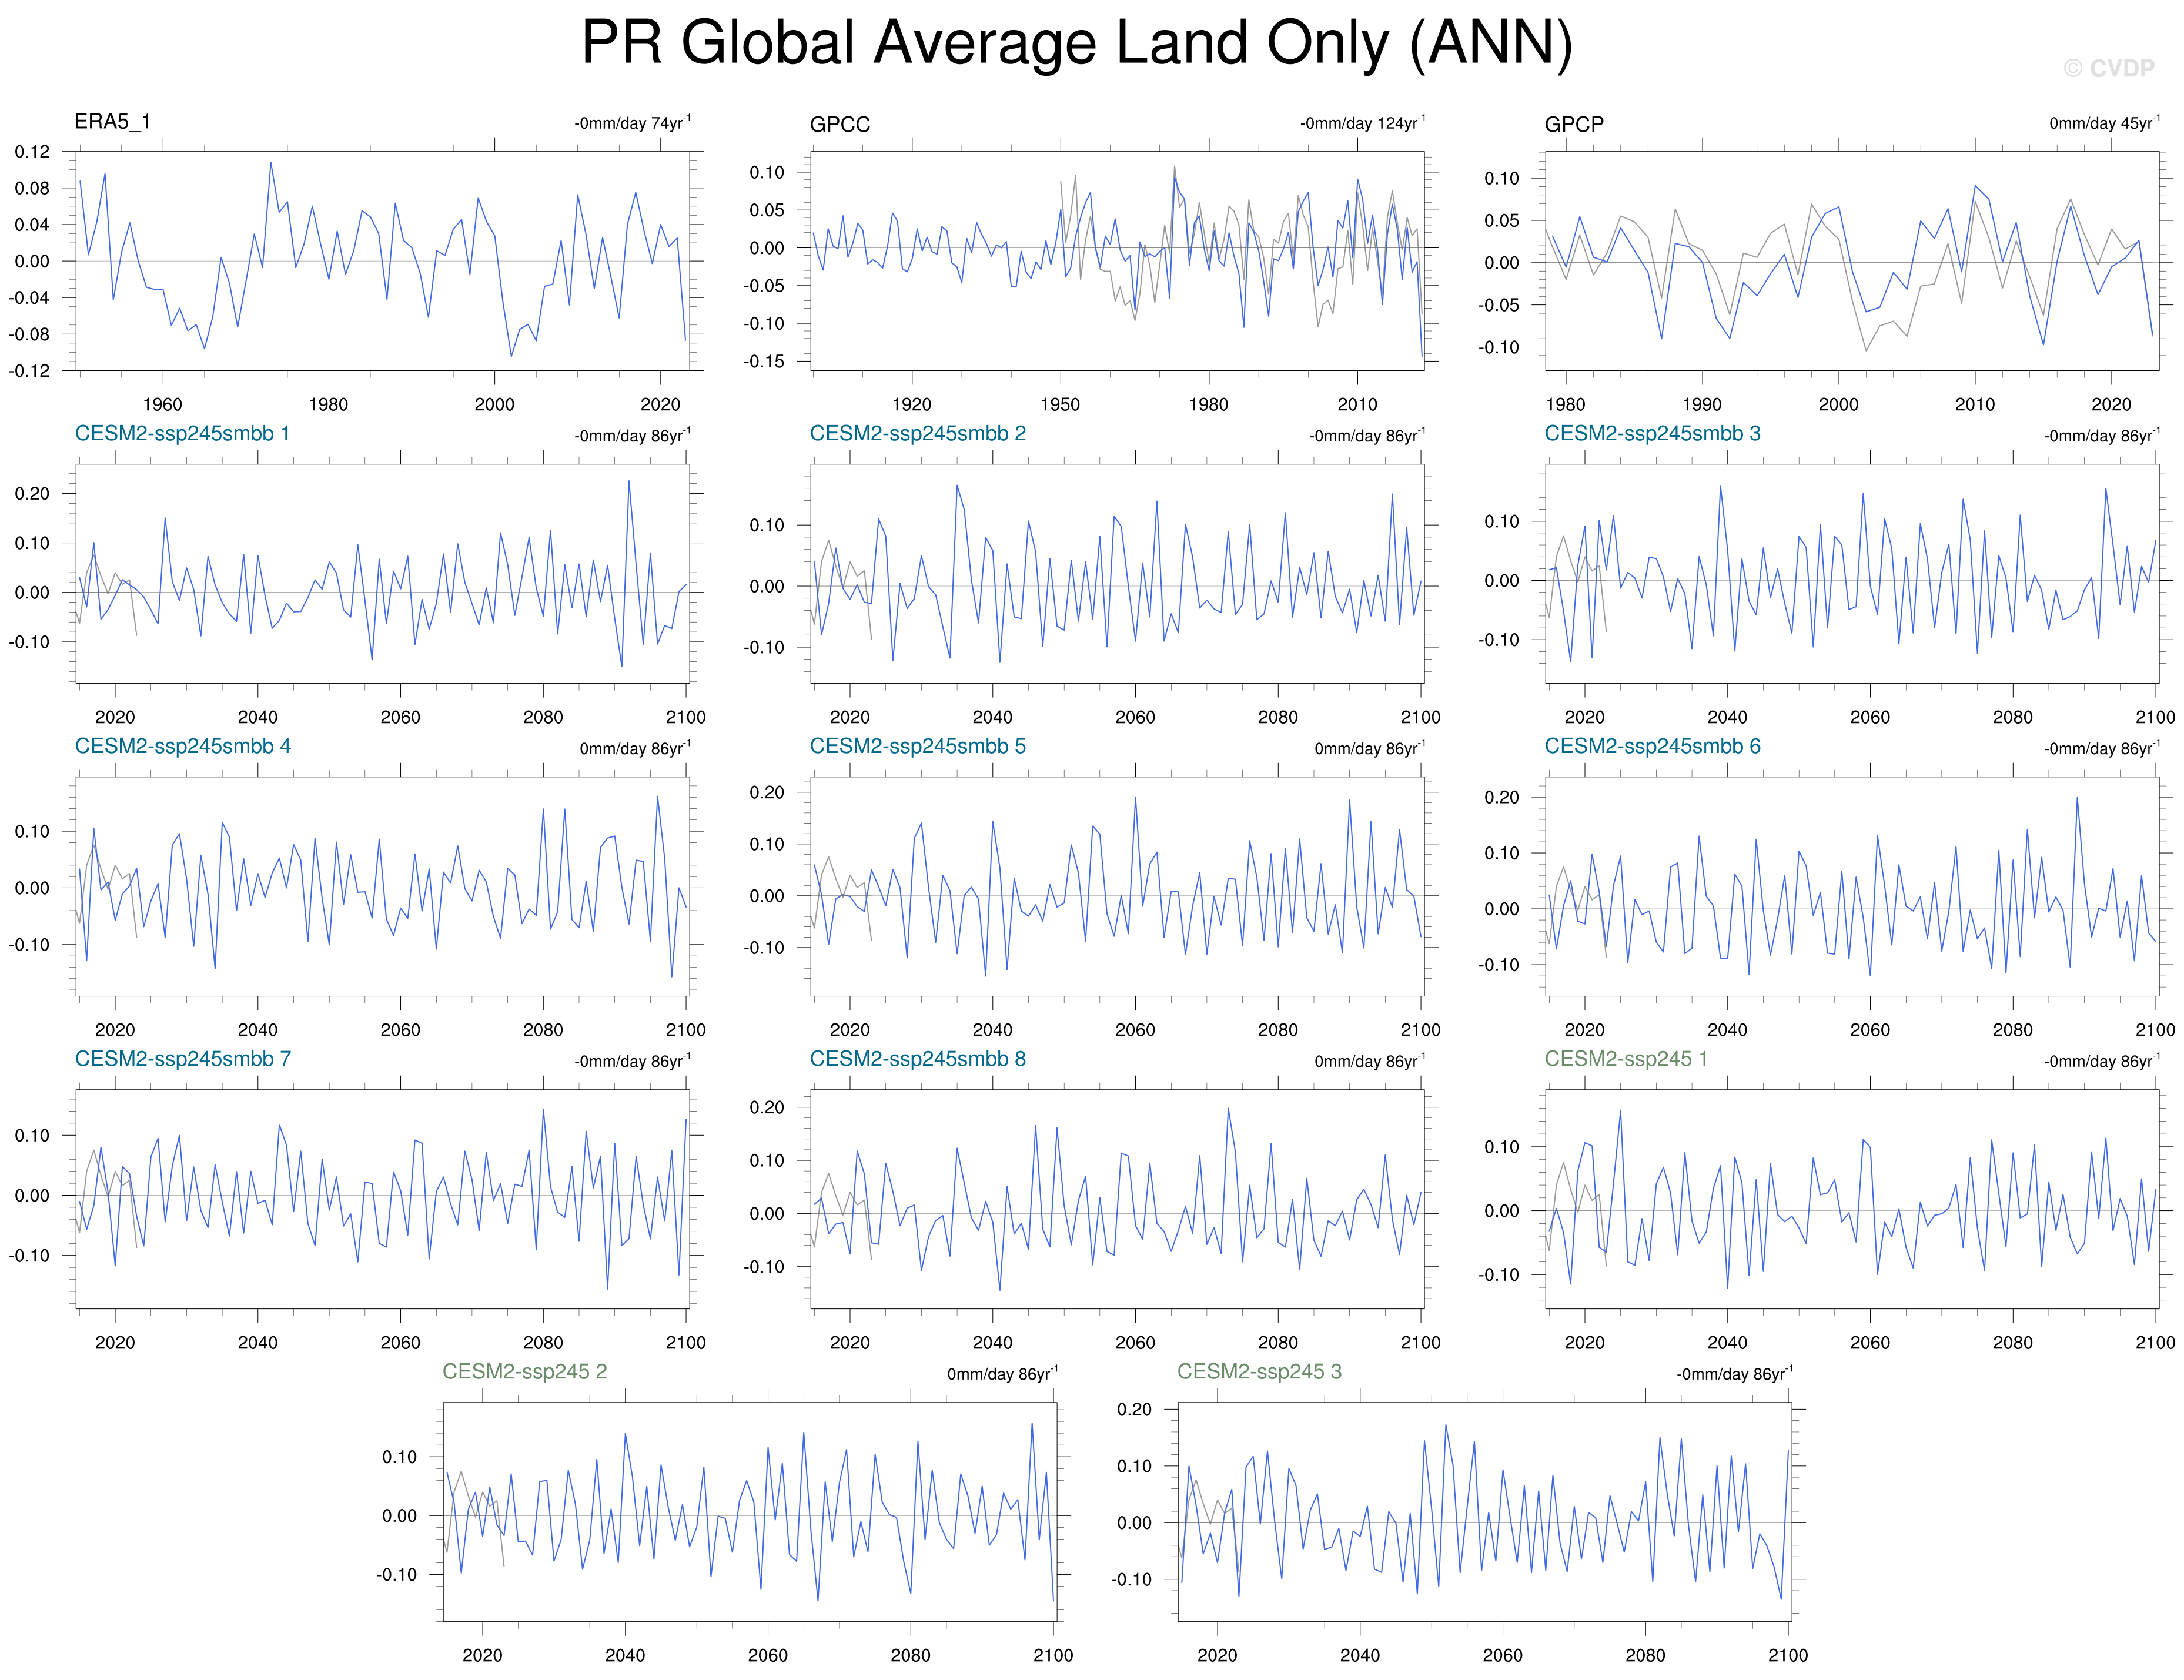Click the CESM2-ssp245smbb 2 title label

click(x=917, y=434)
